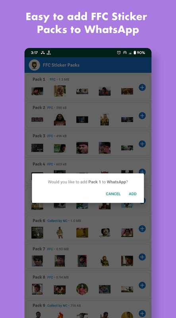This screenshot has height=318, width=176.
Task: Add Pack 1 with plus icon
Action: (x=142, y=87)
